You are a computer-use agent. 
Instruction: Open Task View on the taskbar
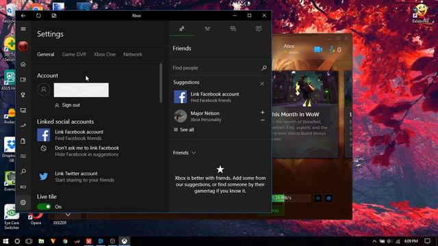[29, 241]
